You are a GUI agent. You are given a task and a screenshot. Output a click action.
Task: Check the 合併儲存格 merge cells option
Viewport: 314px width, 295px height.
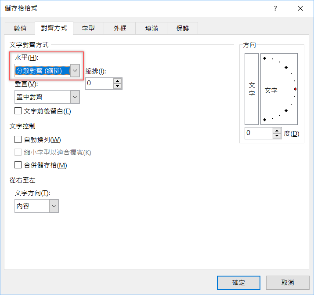[x=18, y=165]
